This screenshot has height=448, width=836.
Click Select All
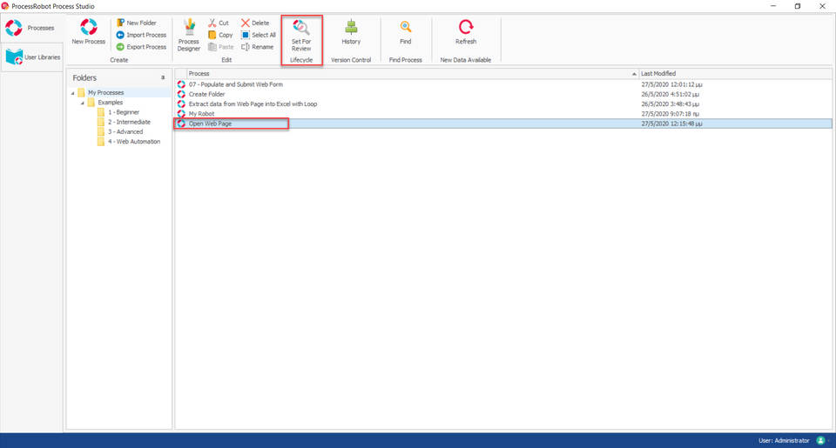coord(259,35)
